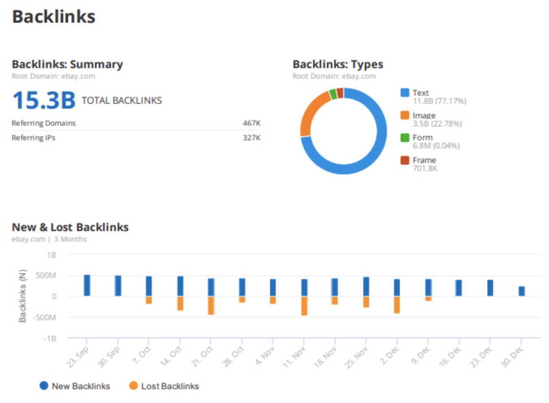Toggle the Lost Backlinks legend series
This screenshot has height=403, width=549.
[x=164, y=386]
